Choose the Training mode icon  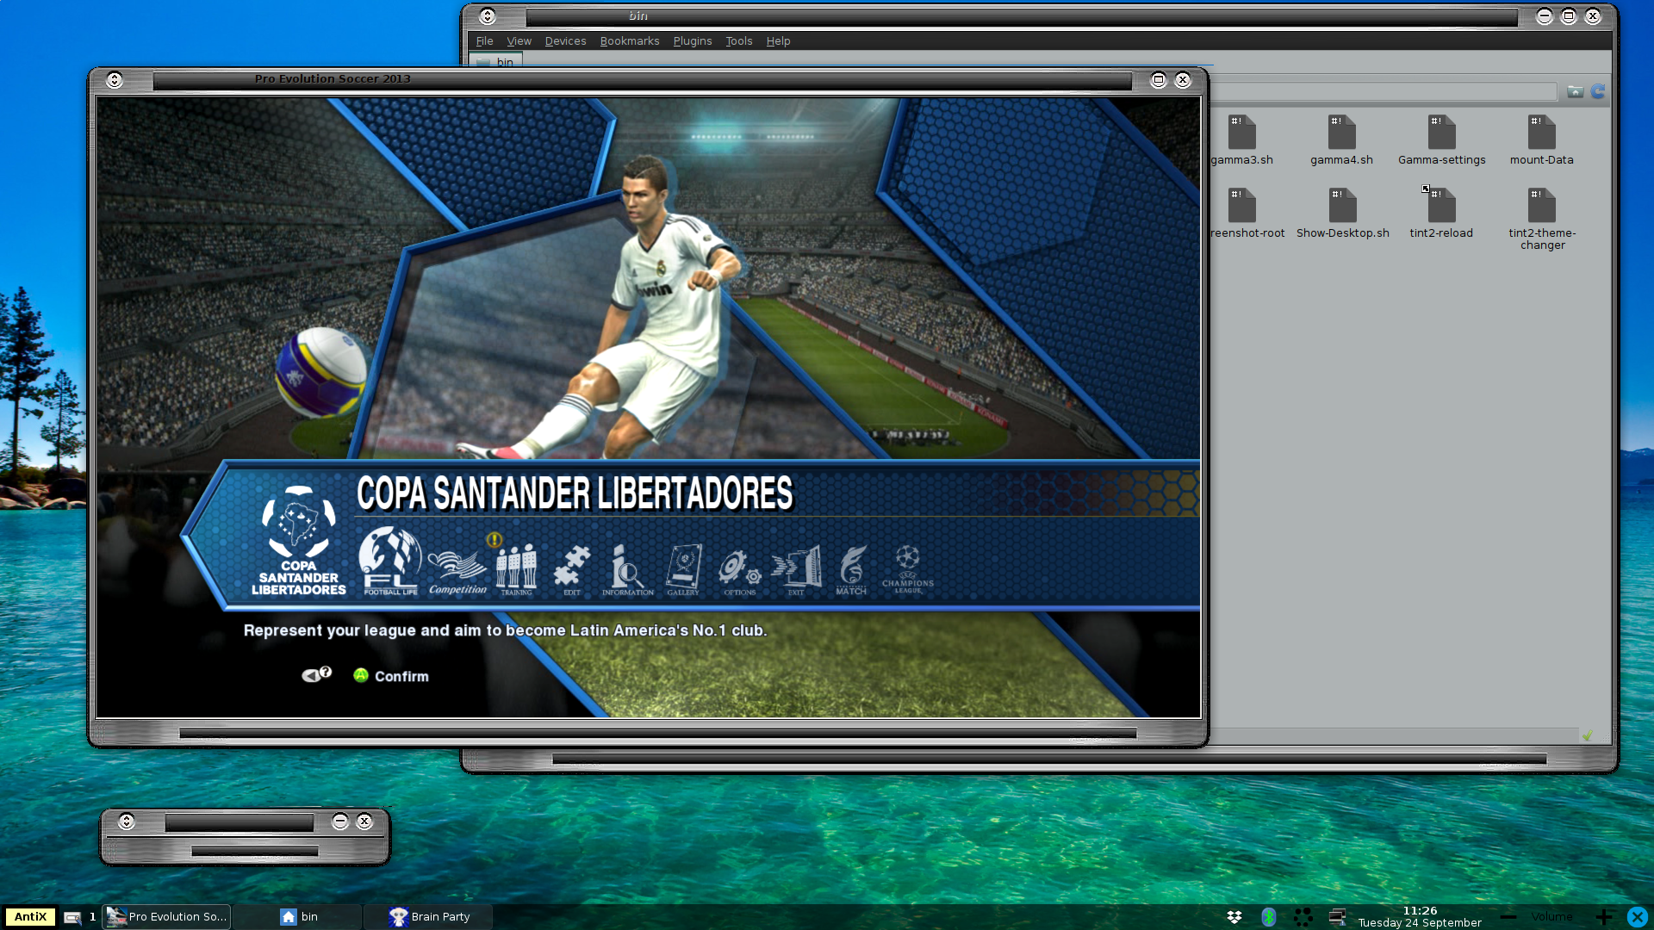[x=516, y=569]
